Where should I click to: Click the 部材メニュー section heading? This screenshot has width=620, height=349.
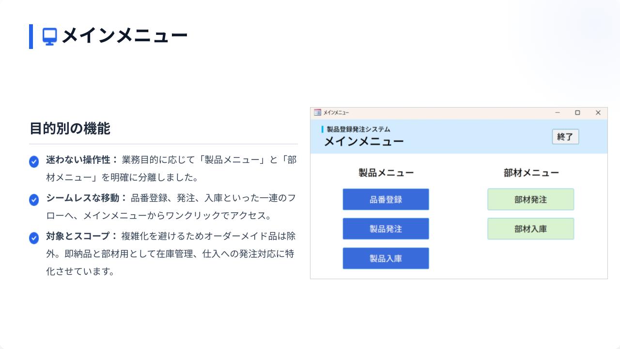531,173
